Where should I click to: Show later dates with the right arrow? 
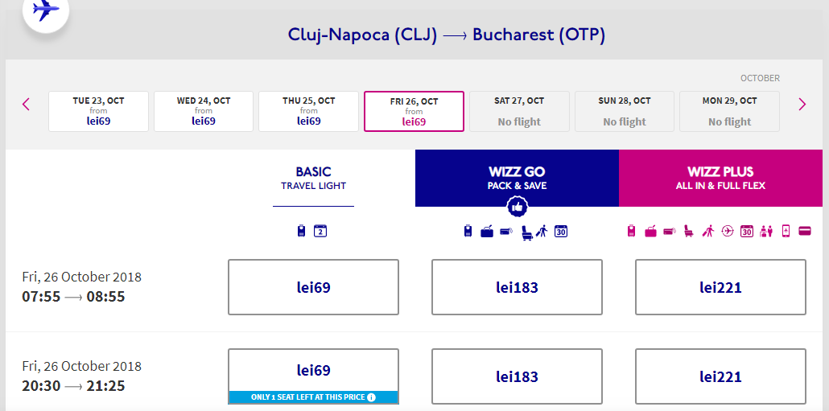[802, 104]
